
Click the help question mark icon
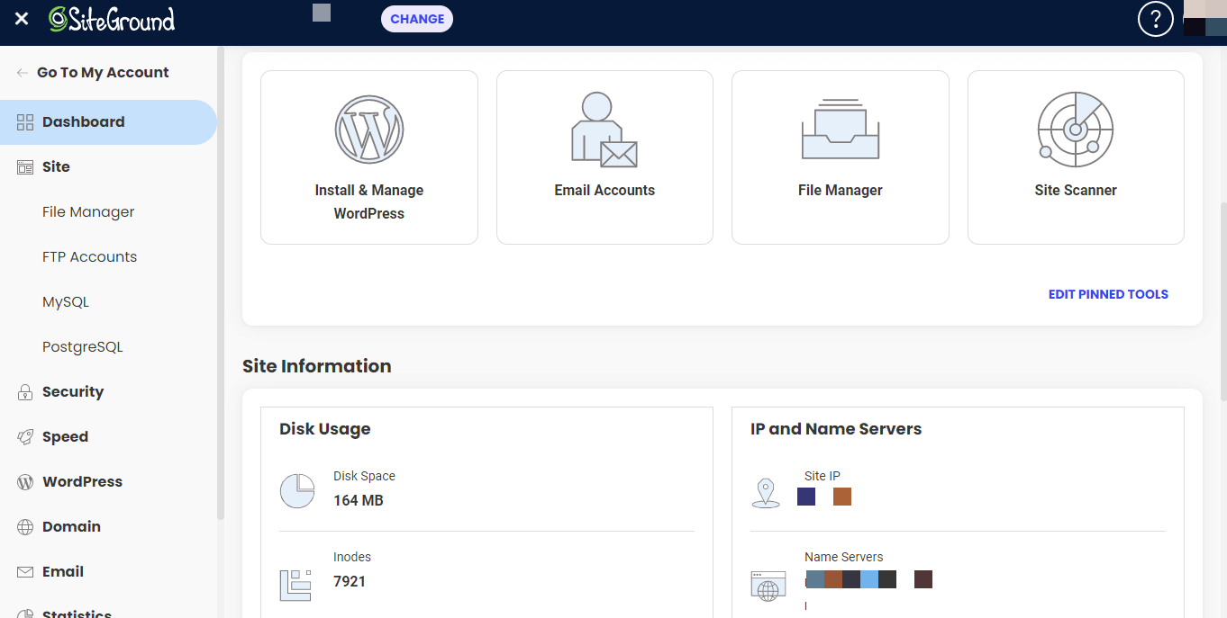1156,19
